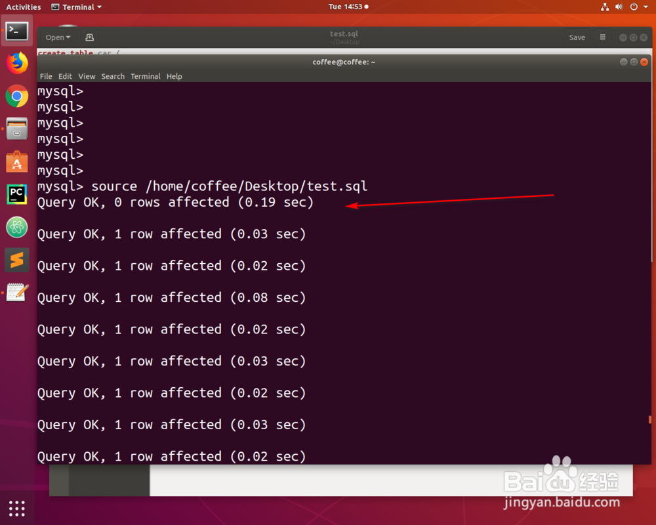Screen dimensions: 656x525
Task: Click the network status icon in top bar
Action: [x=605, y=7]
